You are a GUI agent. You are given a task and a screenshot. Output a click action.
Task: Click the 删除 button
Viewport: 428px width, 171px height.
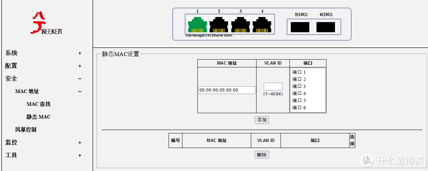(262, 155)
